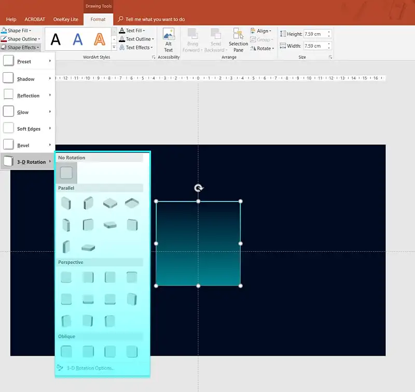Choose first Perspective preset in second row
The height and width of the screenshot is (392, 415).
click(x=66, y=299)
